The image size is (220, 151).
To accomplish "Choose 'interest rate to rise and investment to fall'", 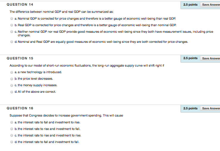I will pos(12,129).
